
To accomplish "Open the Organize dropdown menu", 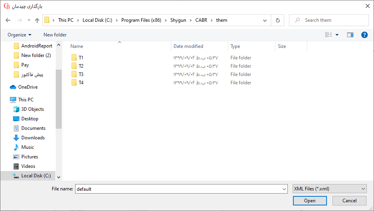I will point(19,35).
